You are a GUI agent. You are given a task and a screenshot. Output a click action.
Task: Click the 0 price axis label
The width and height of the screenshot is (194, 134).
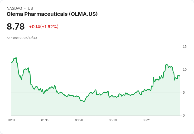coord(184,116)
